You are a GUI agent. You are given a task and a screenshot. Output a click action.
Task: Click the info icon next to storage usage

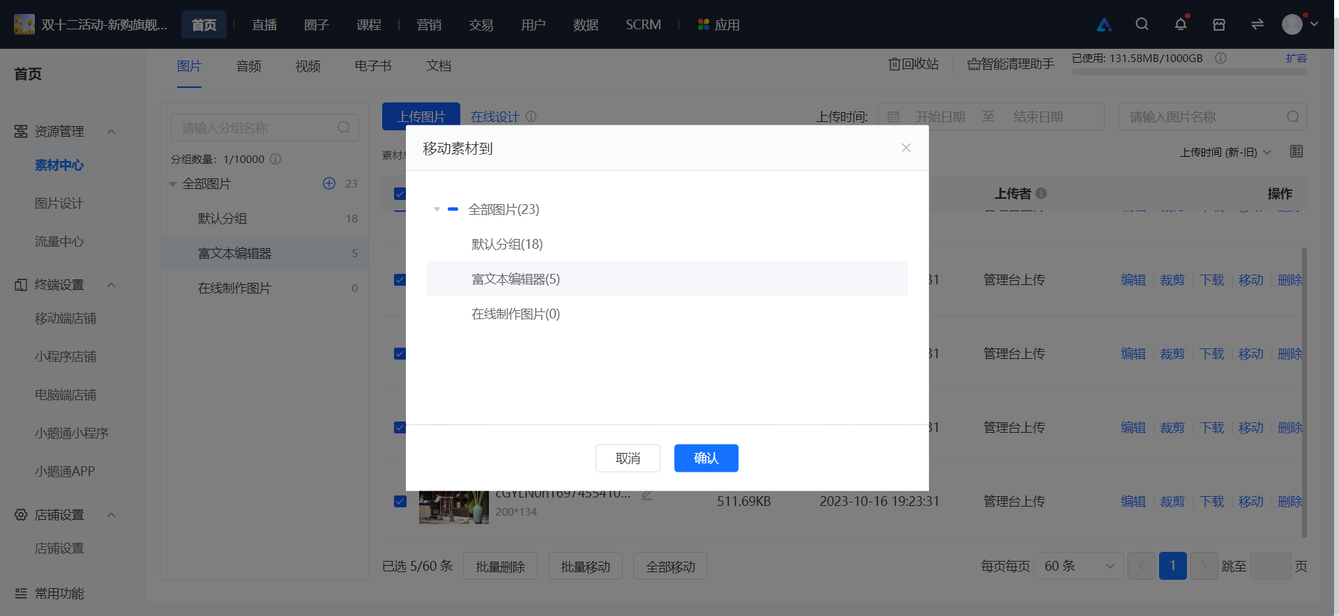[x=1220, y=59]
